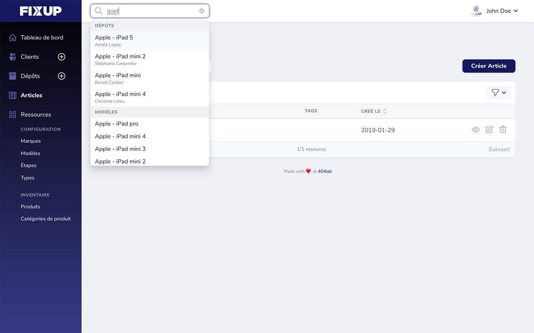This screenshot has height=333, width=534.
Task: Select model result Apple - iPad mini 2
Action: 150,161
